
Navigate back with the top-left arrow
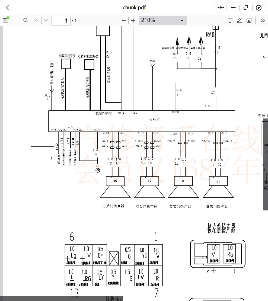7,8
